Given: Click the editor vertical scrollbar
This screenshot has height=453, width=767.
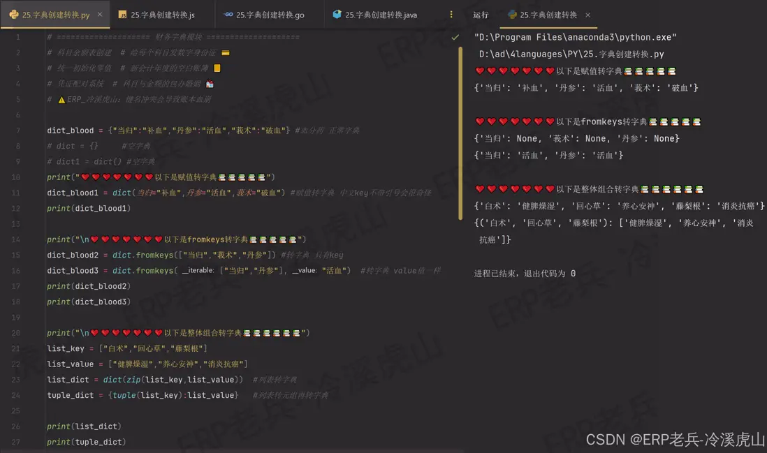Looking at the screenshot, I should (x=460, y=133).
